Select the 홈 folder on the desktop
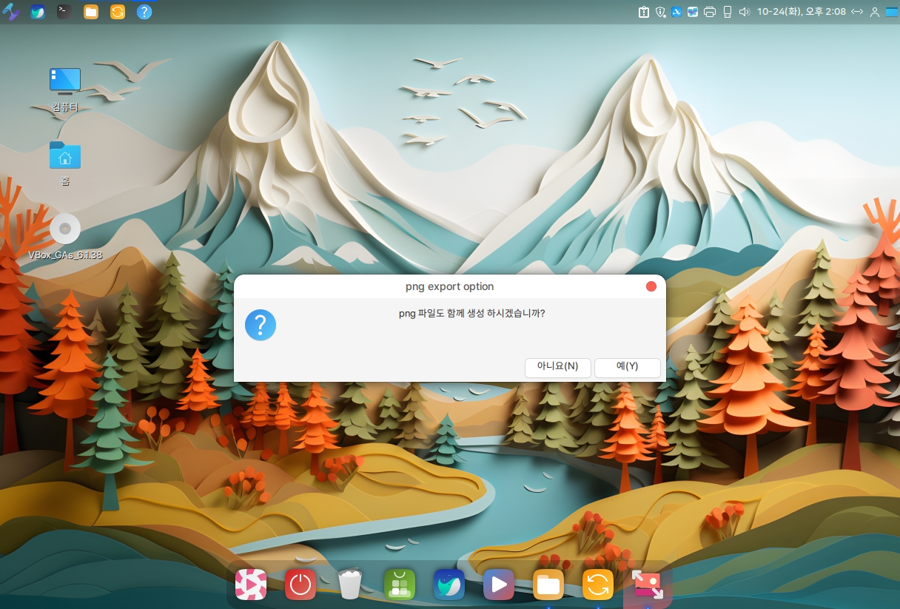Screen dimensions: 900x609 coord(65,155)
